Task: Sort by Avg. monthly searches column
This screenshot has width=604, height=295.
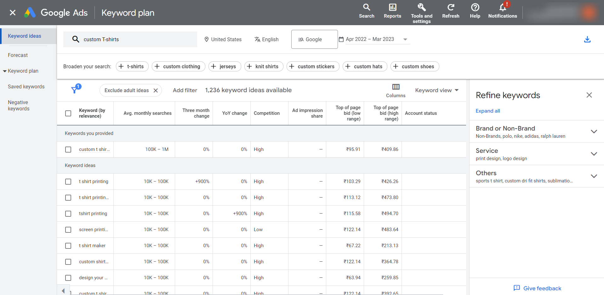Action: tap(147, 113)
